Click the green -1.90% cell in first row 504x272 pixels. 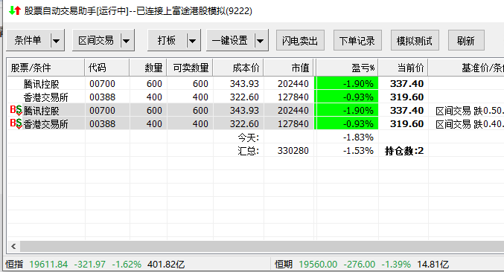coord(347,83)
